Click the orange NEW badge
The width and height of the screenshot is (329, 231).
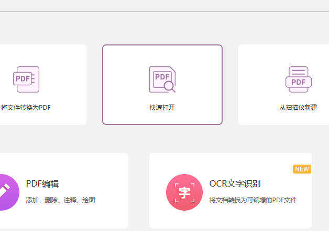(302, 169)
